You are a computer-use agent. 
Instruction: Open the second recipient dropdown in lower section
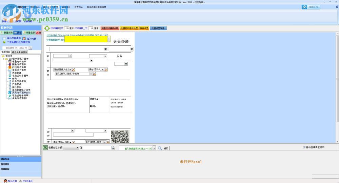coord(105,131)
